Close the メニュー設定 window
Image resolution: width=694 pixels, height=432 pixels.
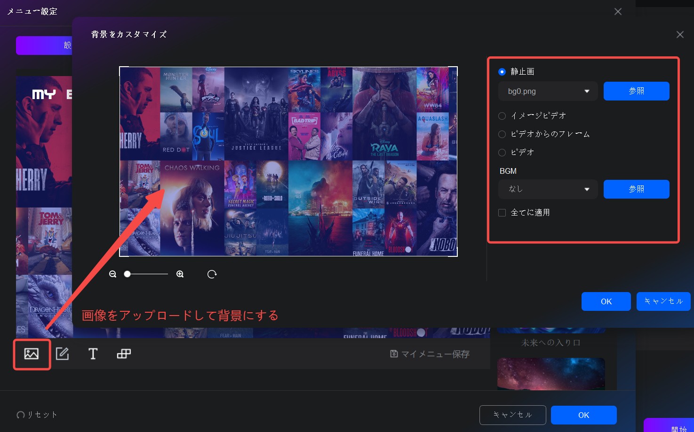[618, 11]
